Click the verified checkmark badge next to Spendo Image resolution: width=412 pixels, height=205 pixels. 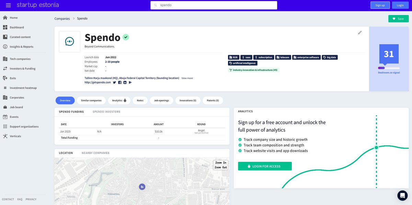126,37
